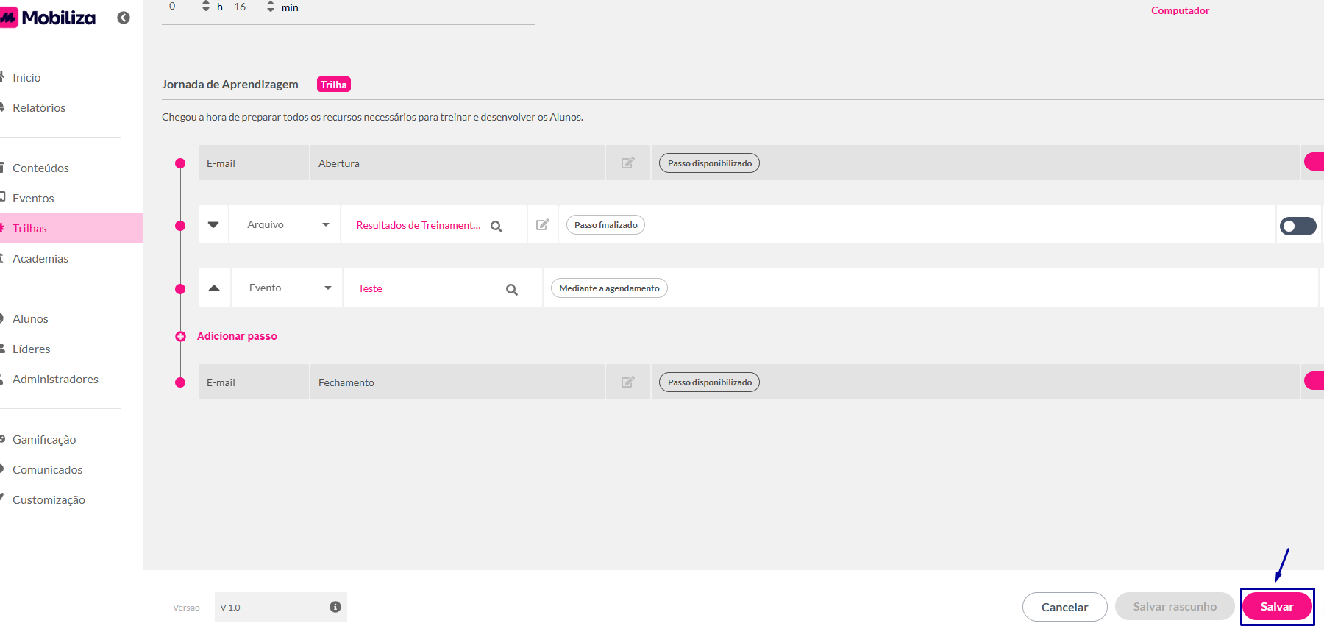Move the Arquivo step down
The image size is (1324, 637).
(213, 224)
